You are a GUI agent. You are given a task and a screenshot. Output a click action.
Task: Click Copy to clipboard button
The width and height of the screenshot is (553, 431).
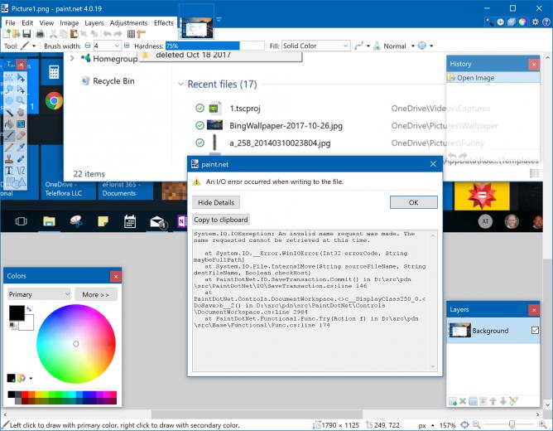point(221,220)
